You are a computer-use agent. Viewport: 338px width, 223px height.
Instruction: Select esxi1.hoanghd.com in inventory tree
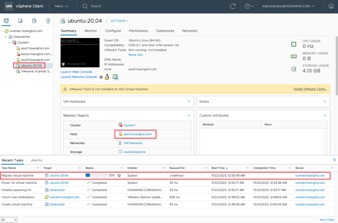click(35, 48)
